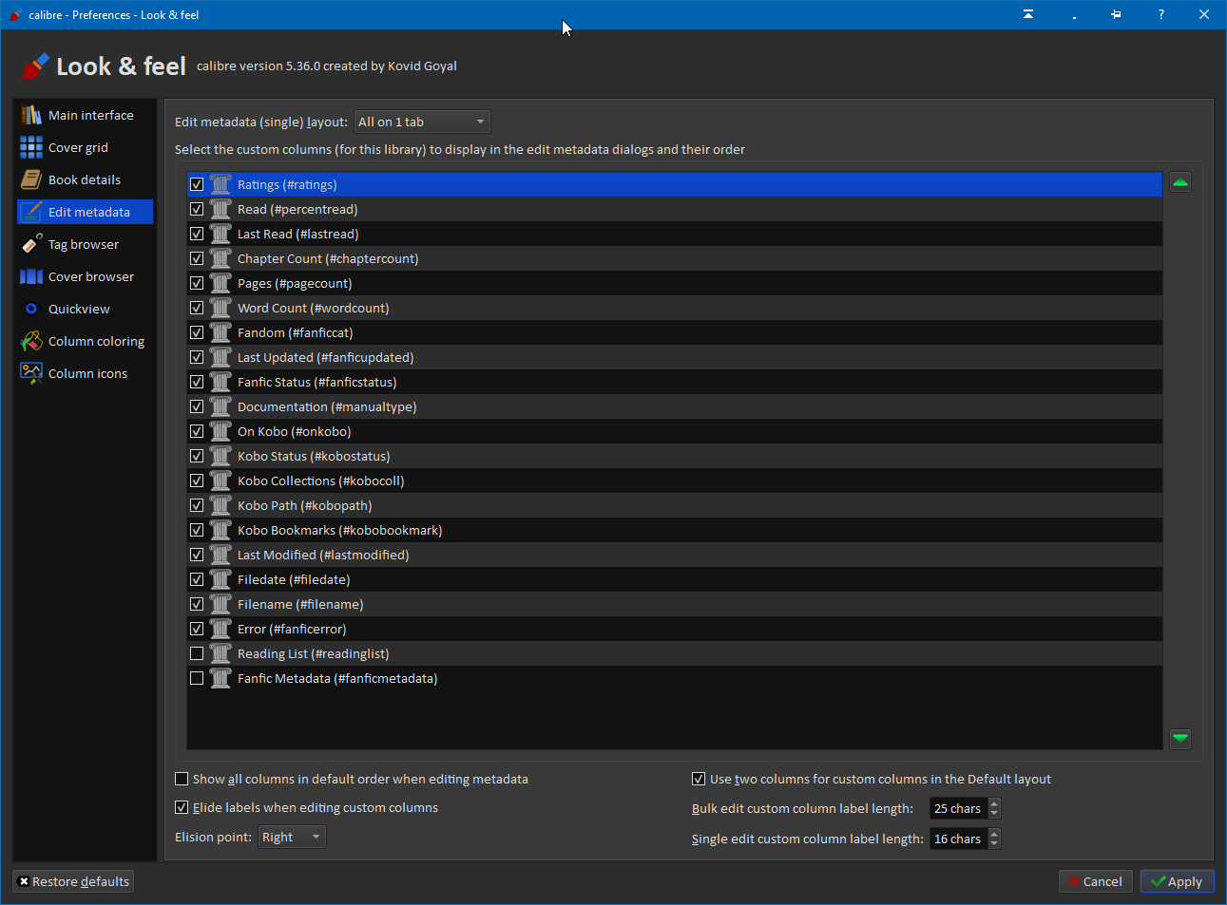Click the column icon beside Fandom (#fanficcat)
The image size is (1227, 905).
click(220, 332)
